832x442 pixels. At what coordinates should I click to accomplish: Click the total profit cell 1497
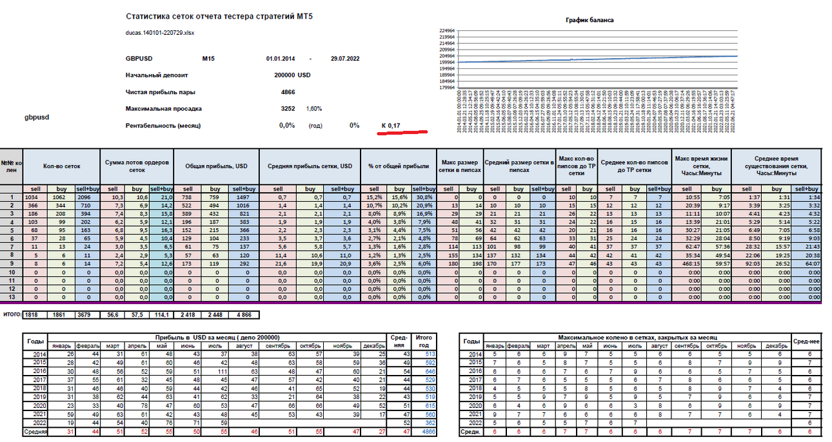245,197
